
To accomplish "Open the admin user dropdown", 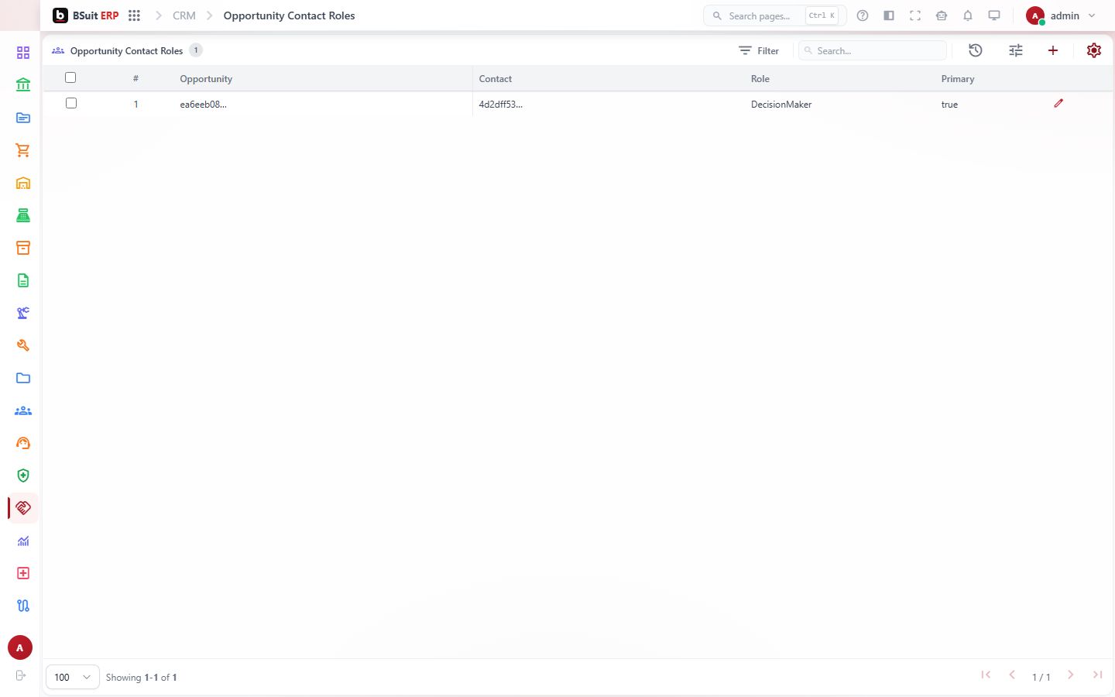I will coord(1061,15).
